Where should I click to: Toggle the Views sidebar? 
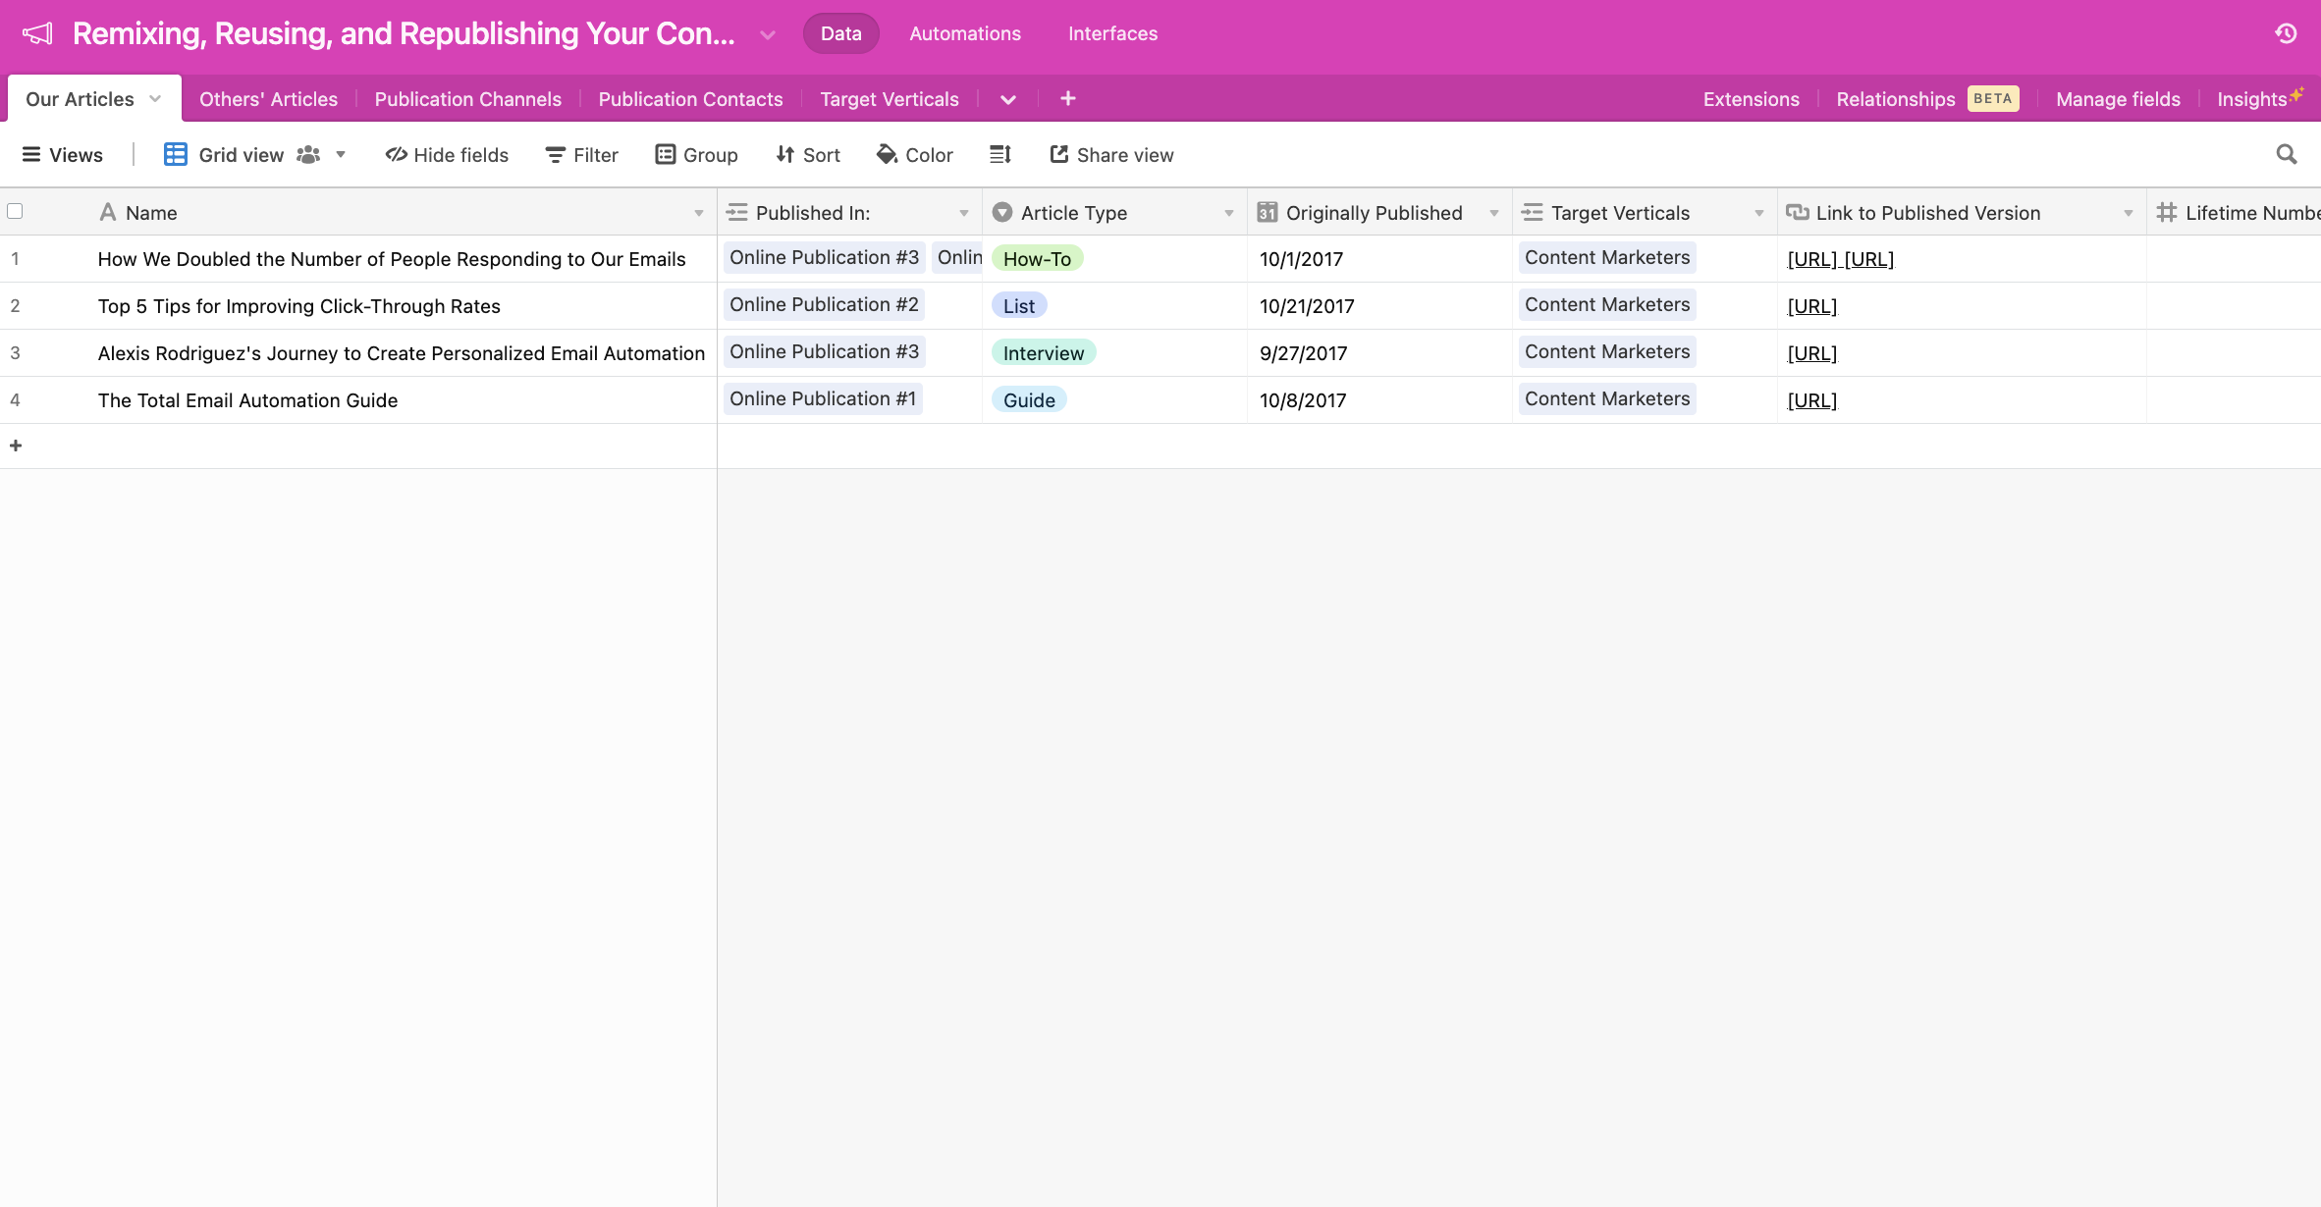pos(62,154)
